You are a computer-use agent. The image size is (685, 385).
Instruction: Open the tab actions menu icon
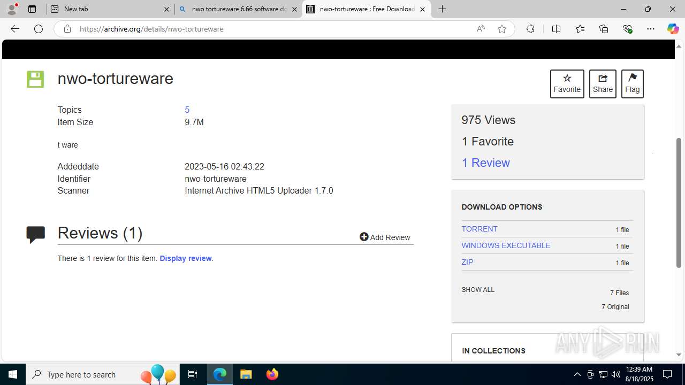click(x=32, y=9)
